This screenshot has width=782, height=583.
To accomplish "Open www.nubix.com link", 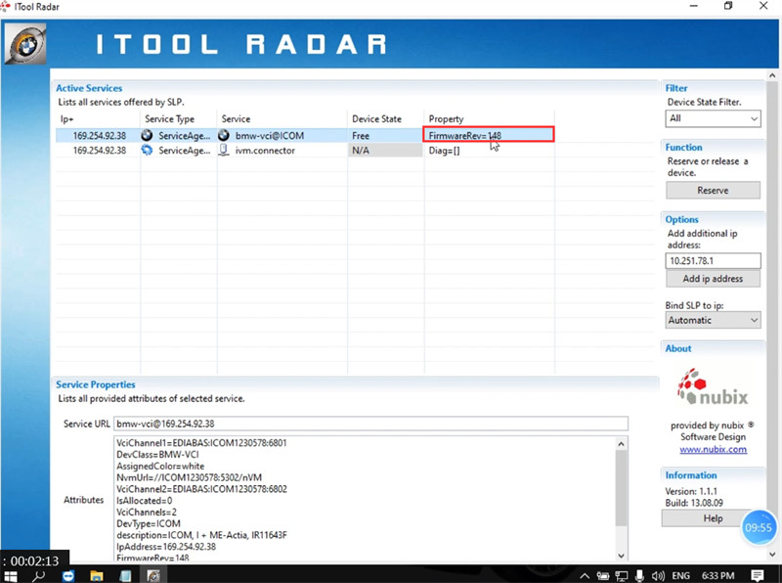I will click(x=713, y=449).
